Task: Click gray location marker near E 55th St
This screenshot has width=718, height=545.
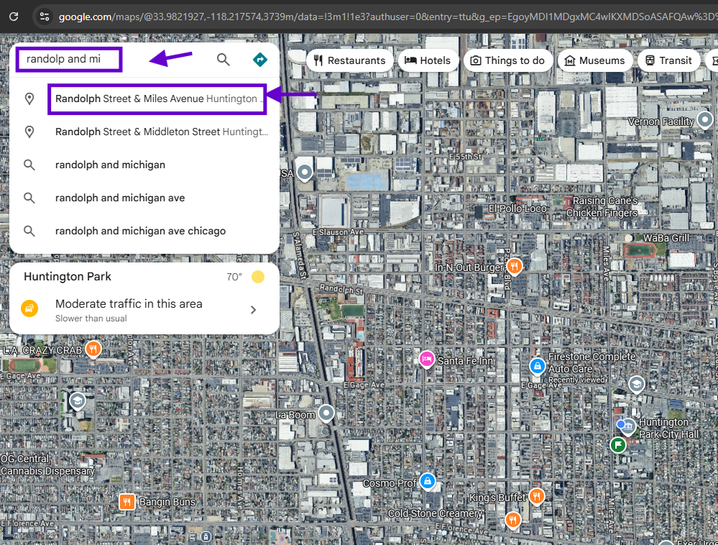Action: point(305,173)
